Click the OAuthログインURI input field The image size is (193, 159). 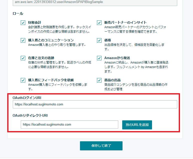[95, 104]
